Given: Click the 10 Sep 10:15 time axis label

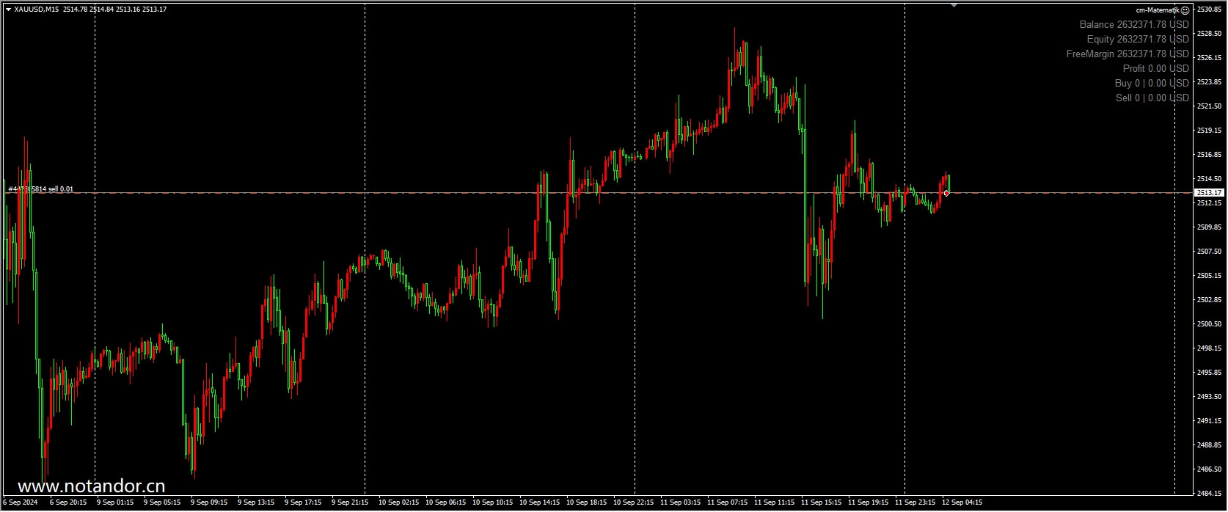Looking at the screenshot, I should point(492,502).
